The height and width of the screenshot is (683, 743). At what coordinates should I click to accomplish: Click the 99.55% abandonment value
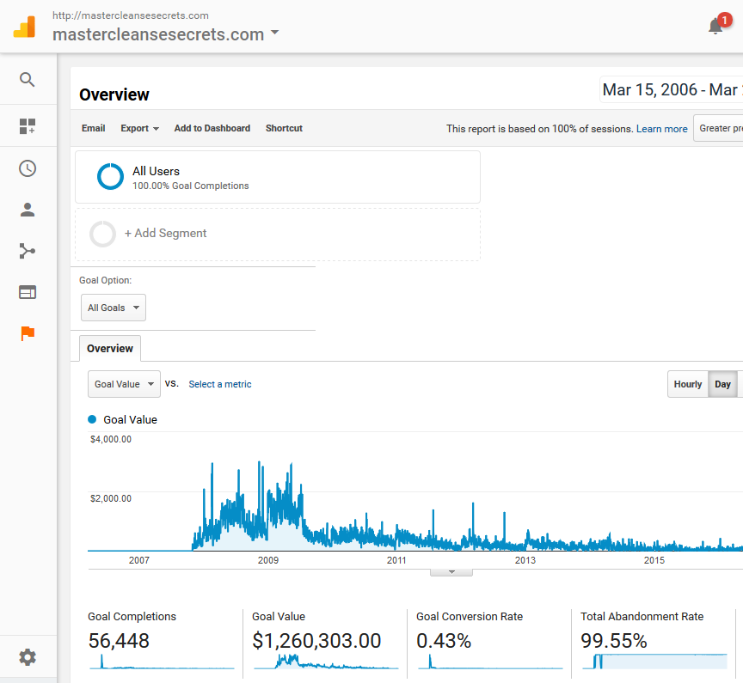(x=614, y=641)
